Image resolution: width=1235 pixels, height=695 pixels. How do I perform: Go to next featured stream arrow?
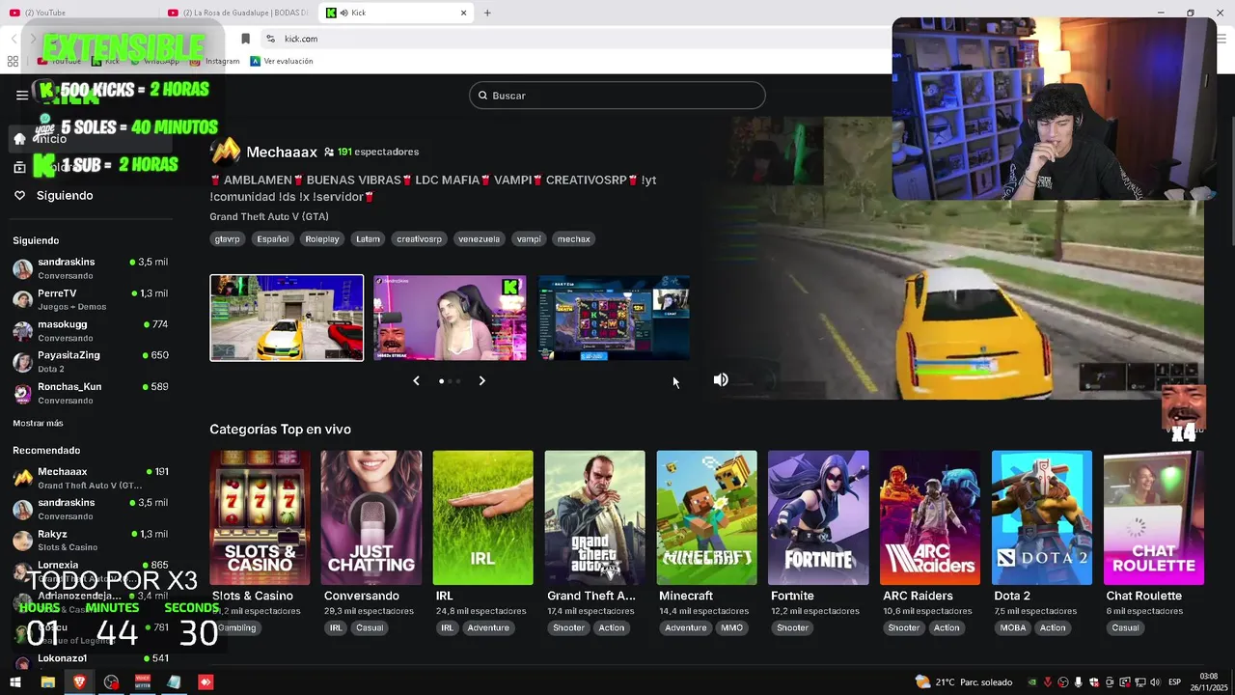(481, 381)
